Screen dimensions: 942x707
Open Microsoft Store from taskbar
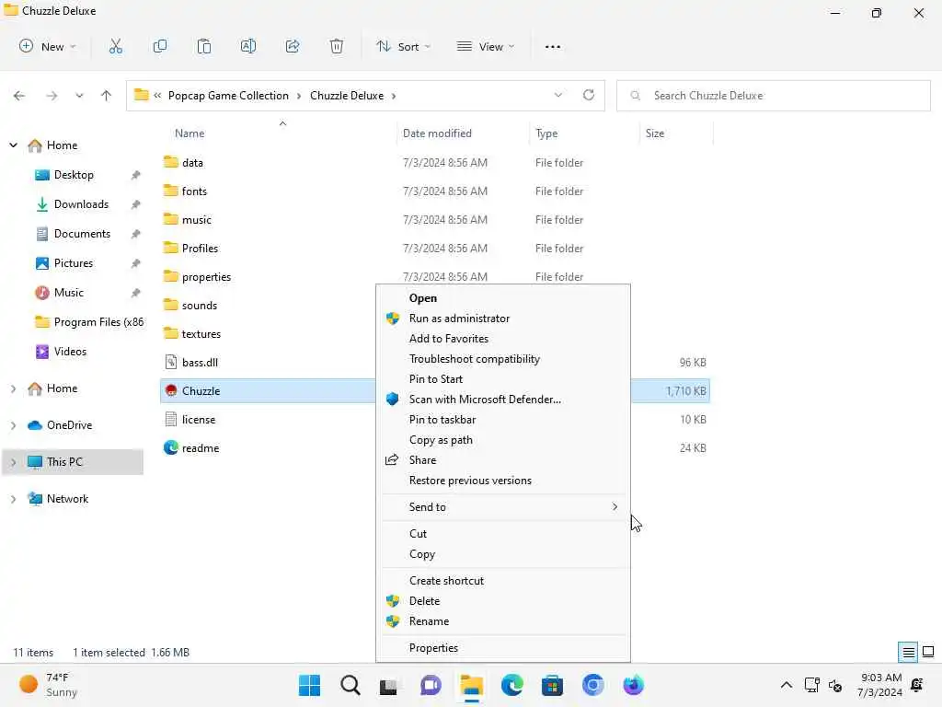point(552,685)
